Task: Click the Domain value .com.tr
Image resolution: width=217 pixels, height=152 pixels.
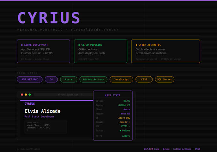Action: click(x=123, y=122)
